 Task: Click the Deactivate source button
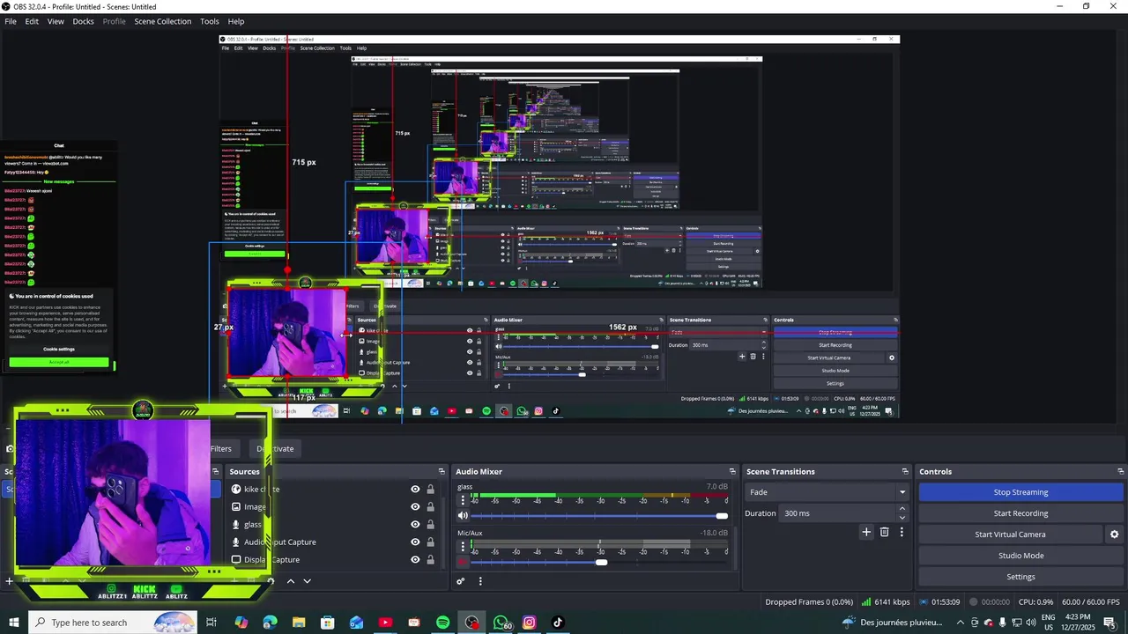click(275, 449)
